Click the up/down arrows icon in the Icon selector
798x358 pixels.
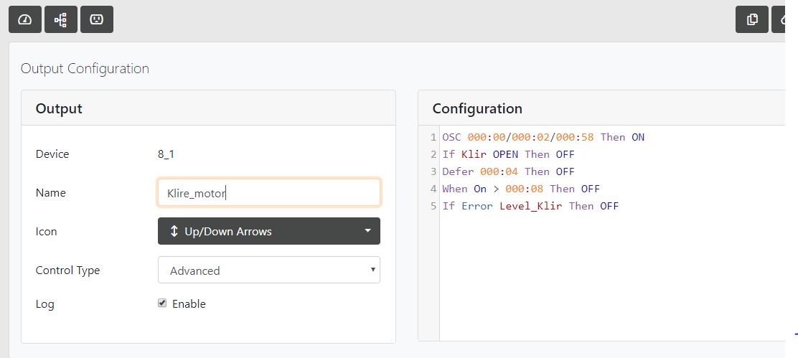174,232
